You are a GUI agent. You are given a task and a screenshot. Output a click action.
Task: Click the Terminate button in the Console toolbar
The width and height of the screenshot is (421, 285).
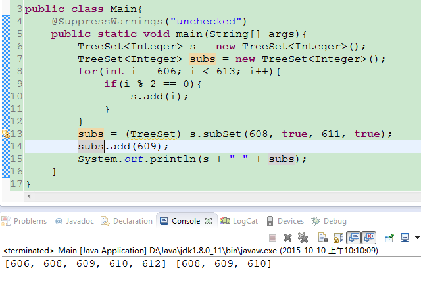pyautogui.click(x=272, y=238)
